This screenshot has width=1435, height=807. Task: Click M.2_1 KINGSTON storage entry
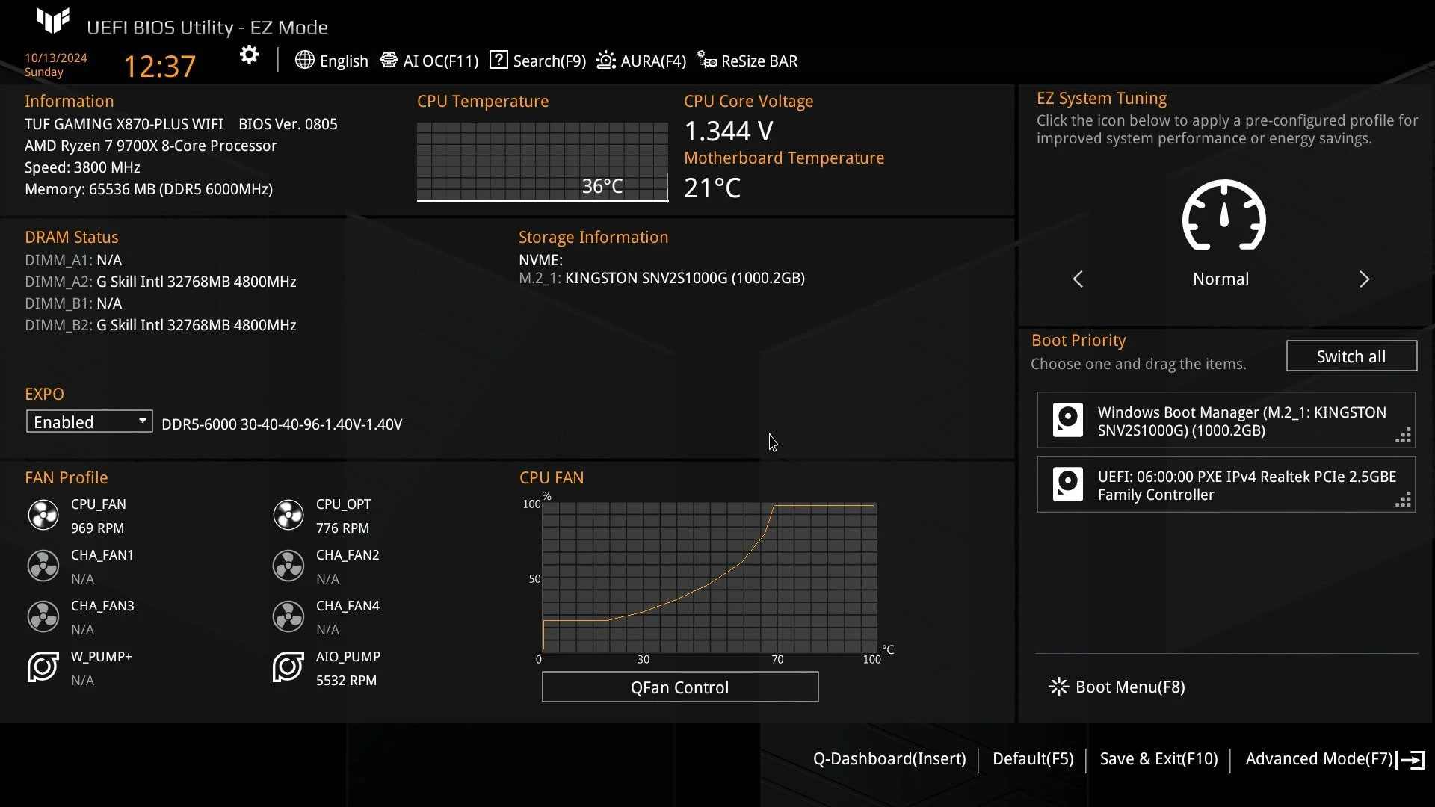tap(662, 278)
